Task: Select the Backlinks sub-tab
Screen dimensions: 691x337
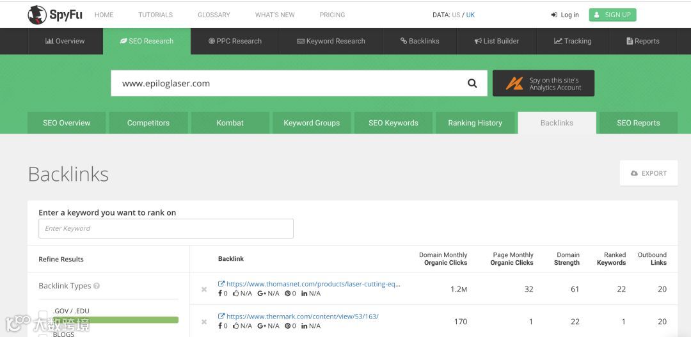Action: [x=557, y=123]
